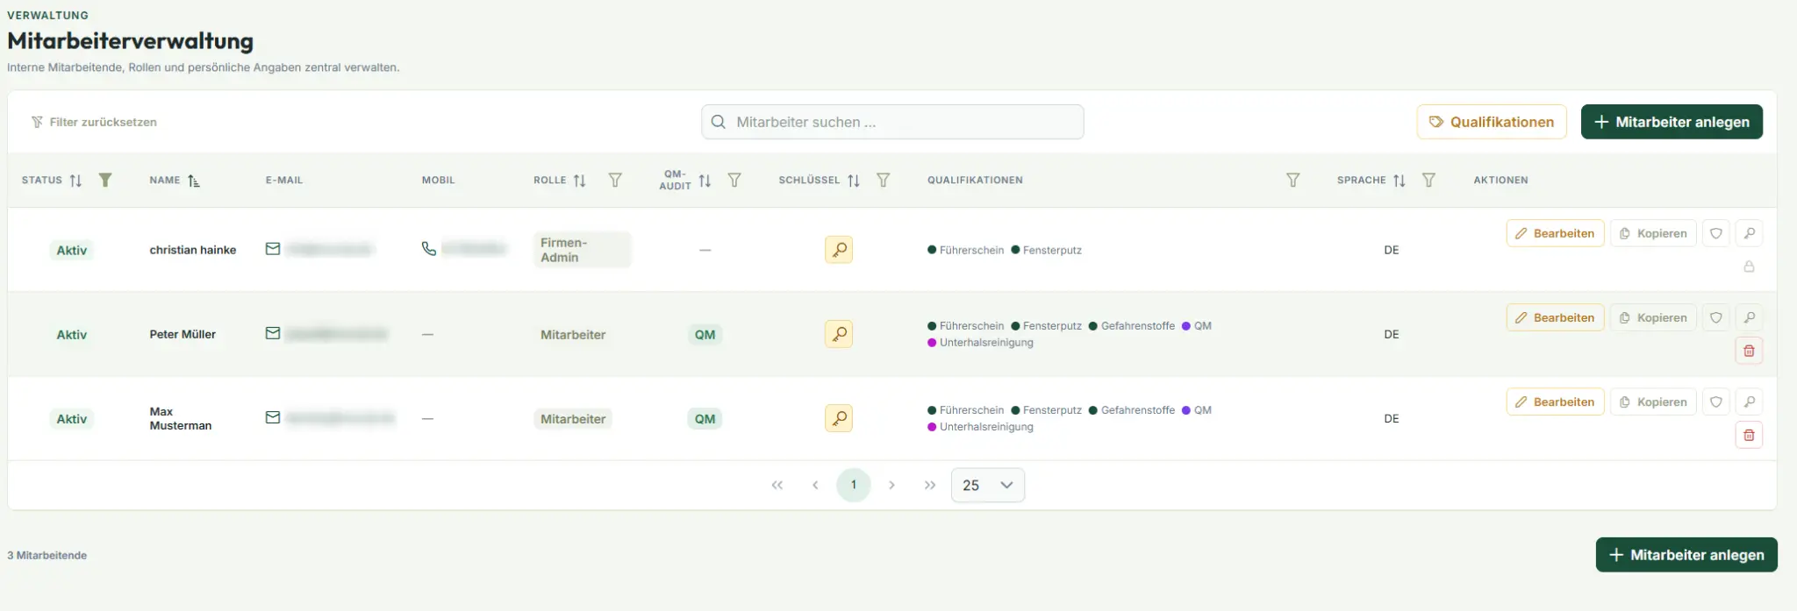Click yellow key badge for Max Musterman
The width and height of the screenshot is (1797, 611).
pyautogui.click(x=839, y=418)
